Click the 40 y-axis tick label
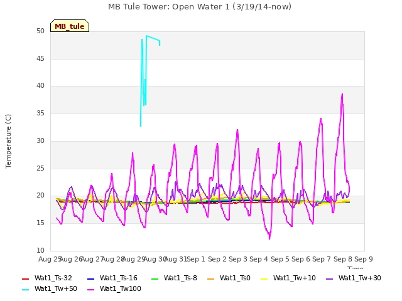Image resolution: width=402 pixels, height=301 pixels. coord(40,86)
